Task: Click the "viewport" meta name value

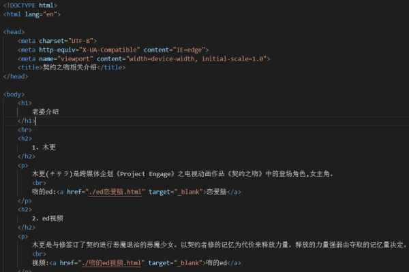Action: point(80,58)
